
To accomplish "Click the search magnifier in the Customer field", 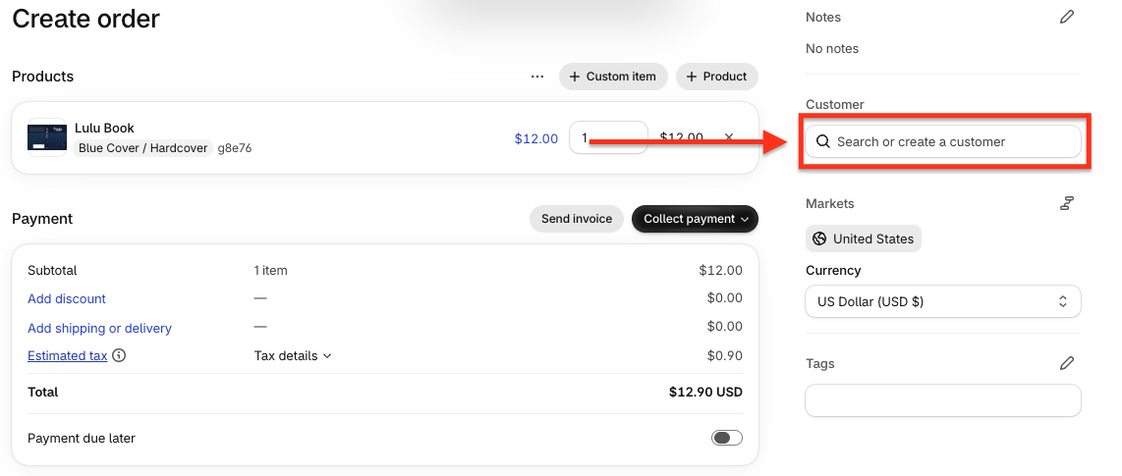I will click(x=823, y=141).
